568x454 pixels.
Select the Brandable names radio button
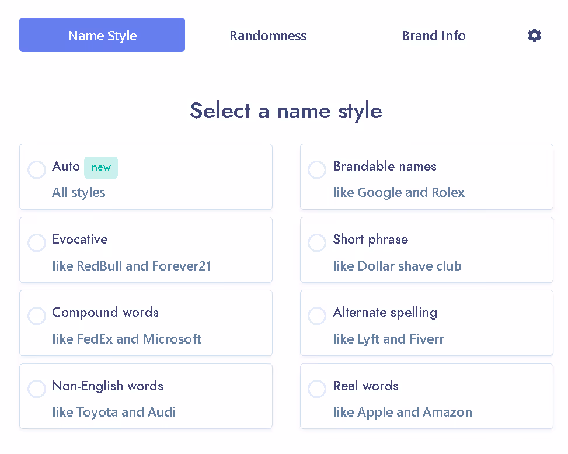(x=317, y=169)
